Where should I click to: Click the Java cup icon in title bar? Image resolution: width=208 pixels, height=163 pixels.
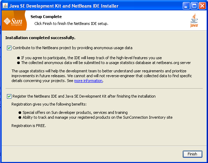point(6,6)
